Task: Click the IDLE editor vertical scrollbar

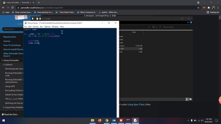Action: 118,73
